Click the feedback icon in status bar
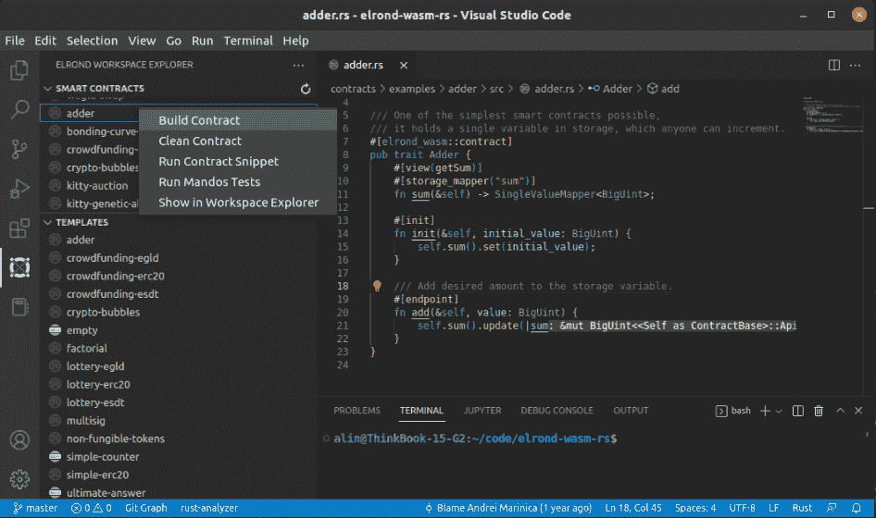Viewport: 876px width, 518px height. 832,508
